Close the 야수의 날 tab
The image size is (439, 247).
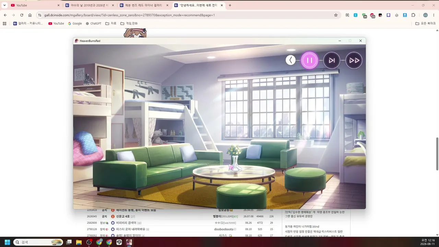[x=113, y=5]
